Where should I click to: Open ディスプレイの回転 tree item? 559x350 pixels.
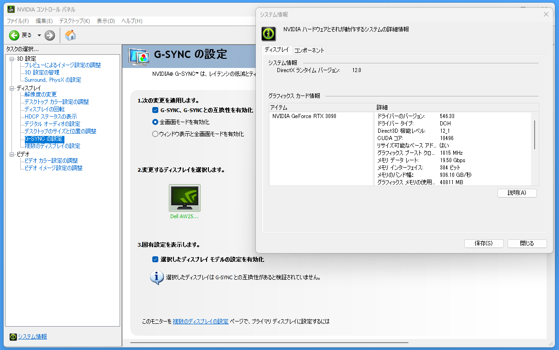click(45, 109)
